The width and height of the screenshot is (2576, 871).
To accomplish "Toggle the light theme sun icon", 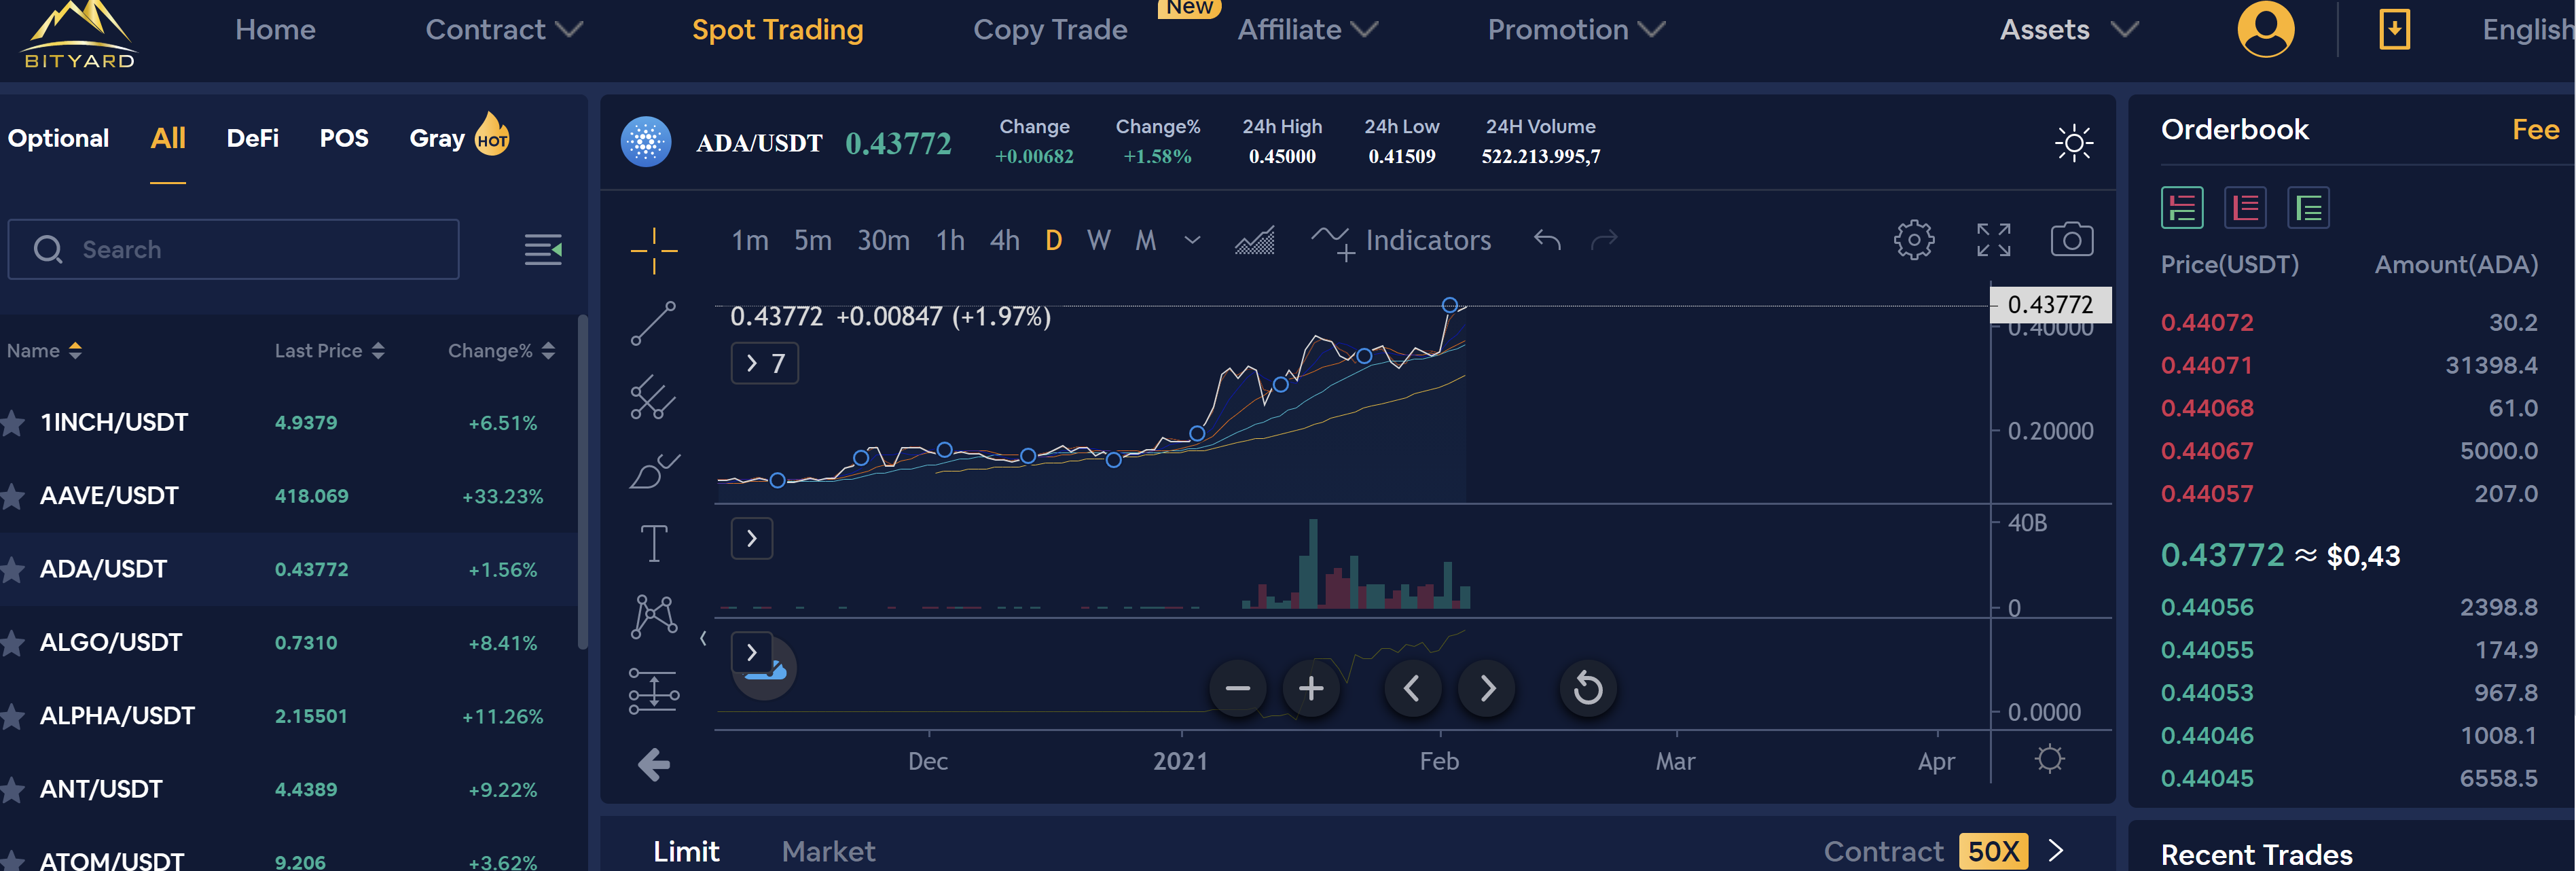I will pyautogui.click(x=2073, y=143).
